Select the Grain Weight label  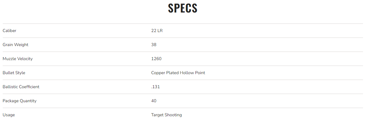[15, 45]
